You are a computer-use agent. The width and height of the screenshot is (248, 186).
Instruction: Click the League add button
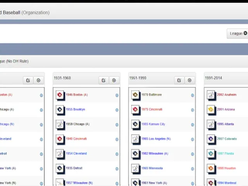tap(237, 34)
